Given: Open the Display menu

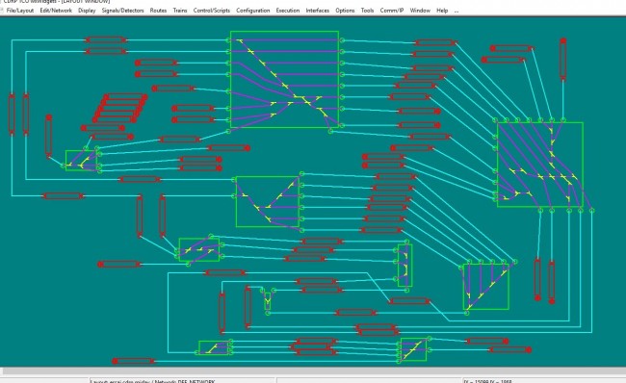Looking at the screenshot, I should (x=87, y=11).
